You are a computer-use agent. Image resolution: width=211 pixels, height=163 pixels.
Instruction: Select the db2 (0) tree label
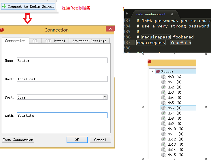pyautogui.click(x=174, y=87)
